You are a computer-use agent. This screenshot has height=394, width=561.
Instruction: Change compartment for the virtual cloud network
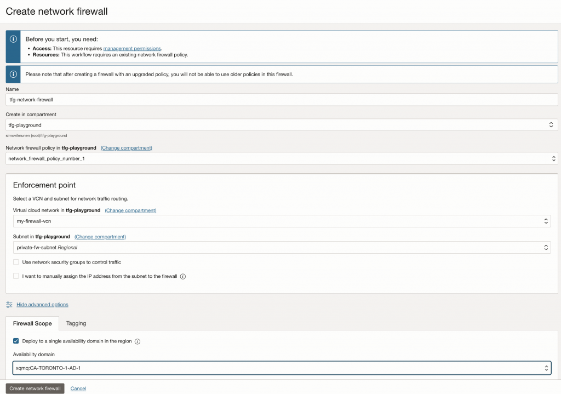click(x=130, y=210)
